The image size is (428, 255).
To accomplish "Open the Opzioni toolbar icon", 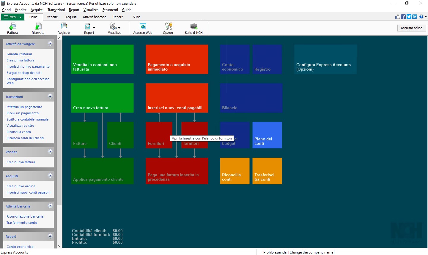I will (x=168, y=28).
